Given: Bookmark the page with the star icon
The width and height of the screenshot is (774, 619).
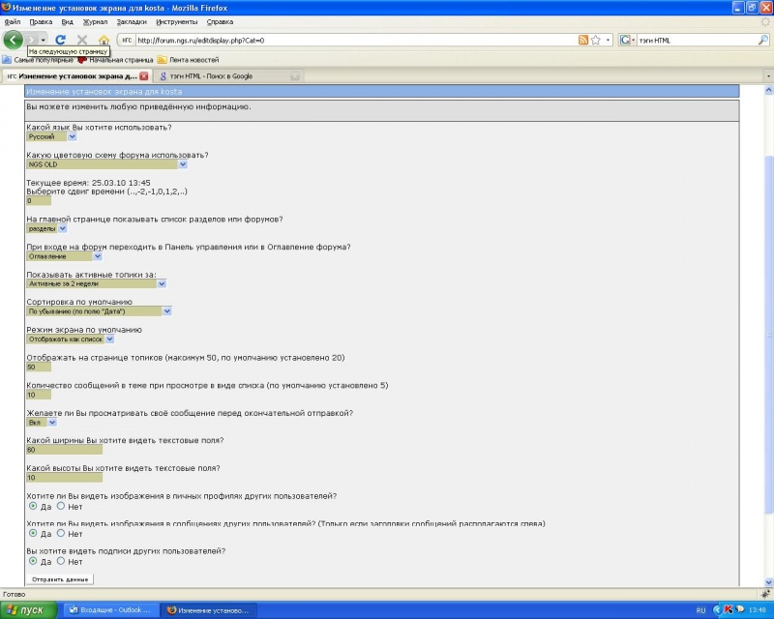Looking at the screenshot, I should [596, 41].
